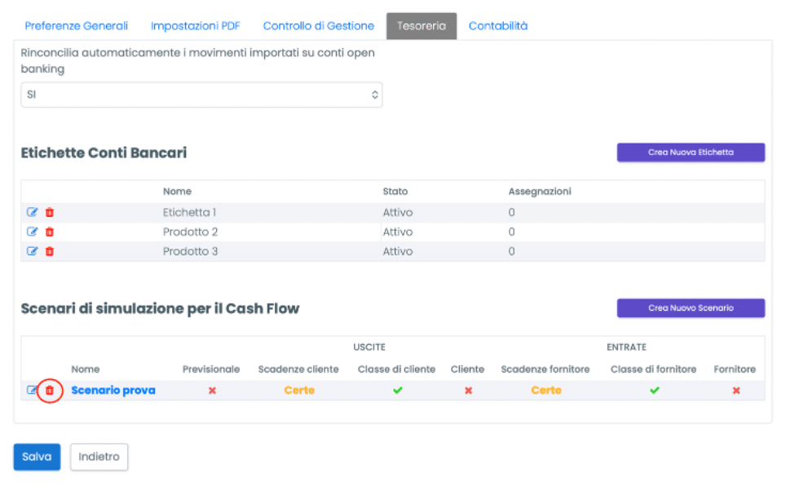Image resolution: width=786 pixels, height=486 pixels.
Task: Delete the Etichetta 1 label
Action: pos(50,213)
